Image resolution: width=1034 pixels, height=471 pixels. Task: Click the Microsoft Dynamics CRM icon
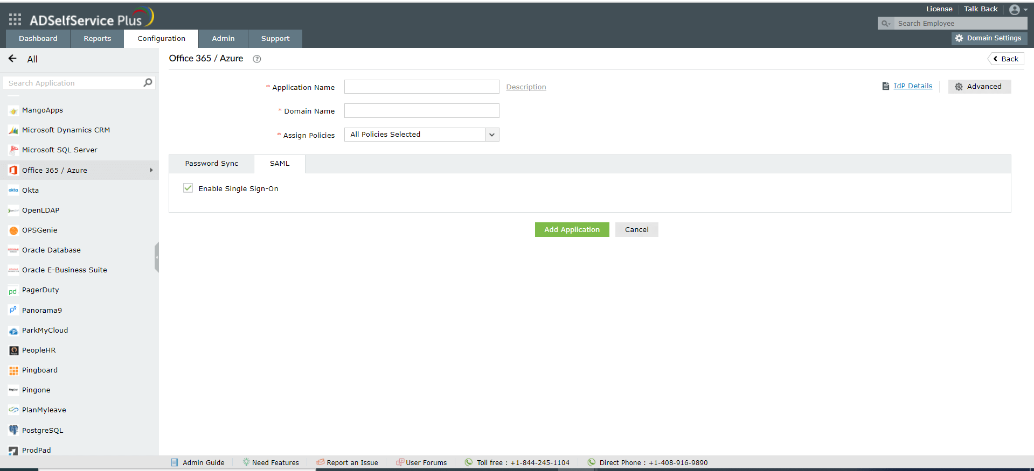click(x=13, y=130)
